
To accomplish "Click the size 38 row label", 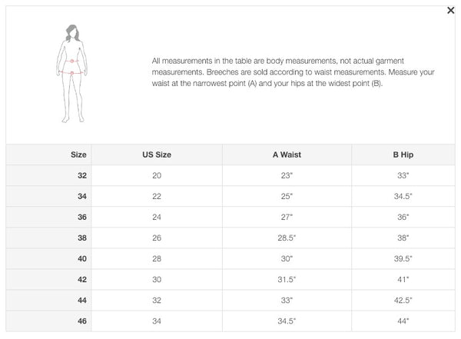I will point(82,238).
